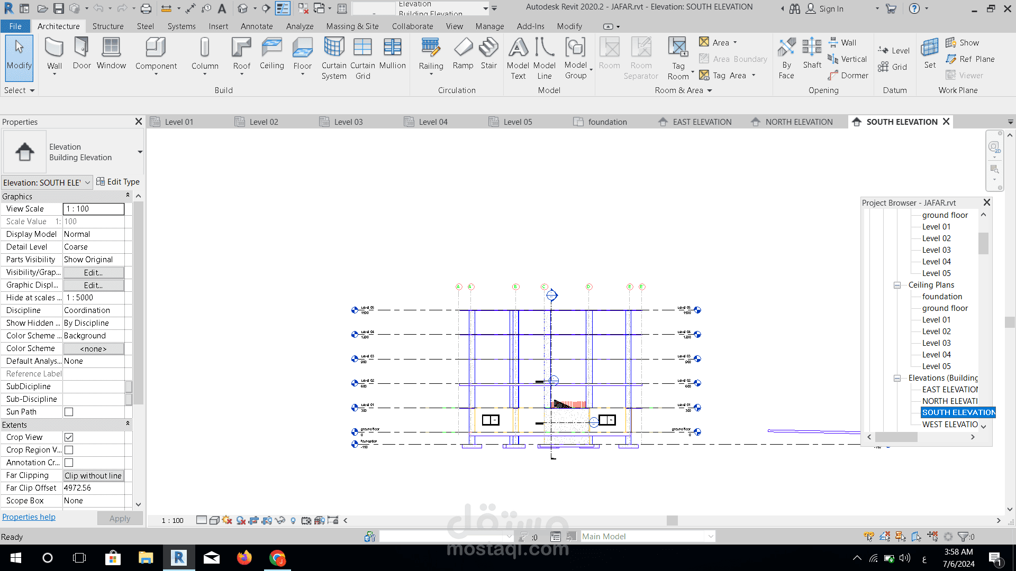Viewport: 1016px width, 571px height.
Task: Select the Curtain System tool
Action: (x=334, y=58)
